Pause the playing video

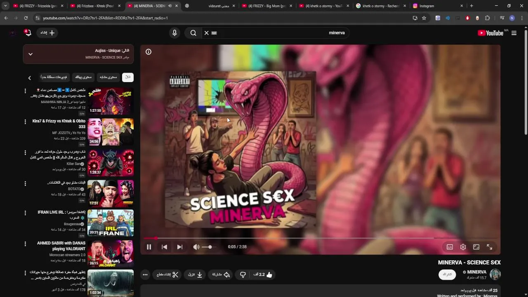[149, 247]
